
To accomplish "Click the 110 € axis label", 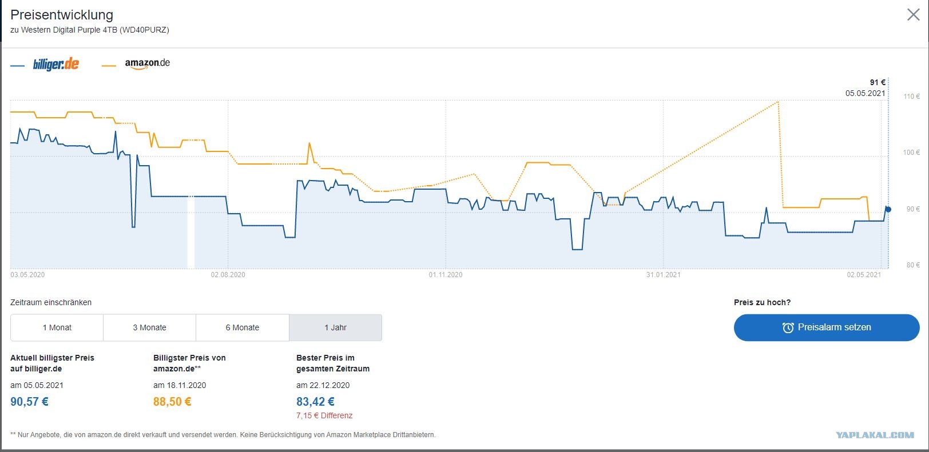I will 912,97.
